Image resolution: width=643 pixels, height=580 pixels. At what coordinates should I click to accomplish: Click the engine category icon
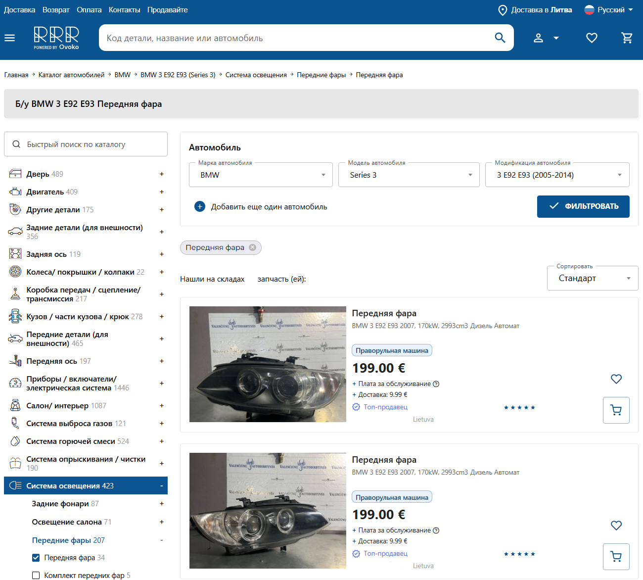pyautogui.click(x=15, y=192)
